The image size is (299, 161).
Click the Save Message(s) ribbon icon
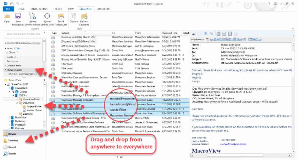18,16
